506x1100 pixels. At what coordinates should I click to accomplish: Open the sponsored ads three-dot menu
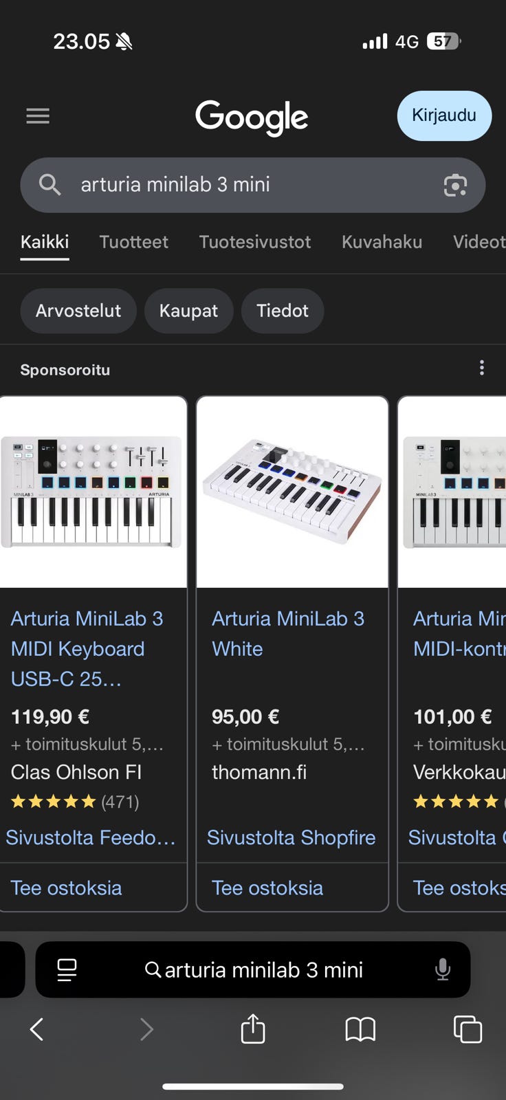(x=482, y=368)
